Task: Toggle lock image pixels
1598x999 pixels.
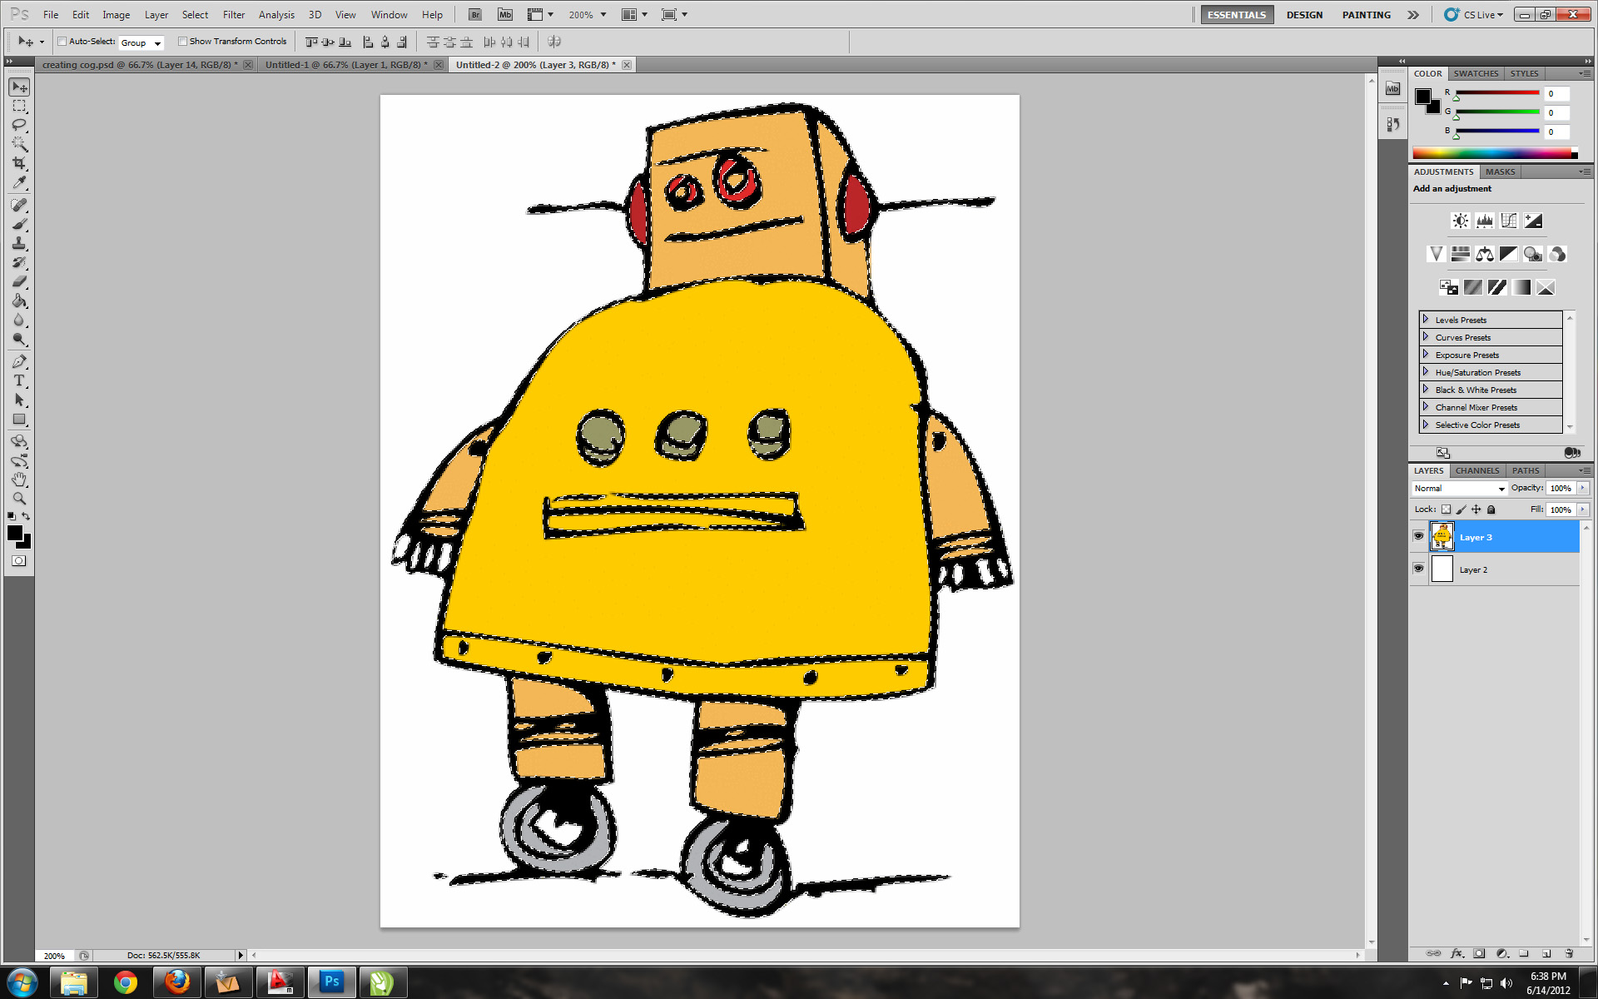Action: coord(1461,509)
